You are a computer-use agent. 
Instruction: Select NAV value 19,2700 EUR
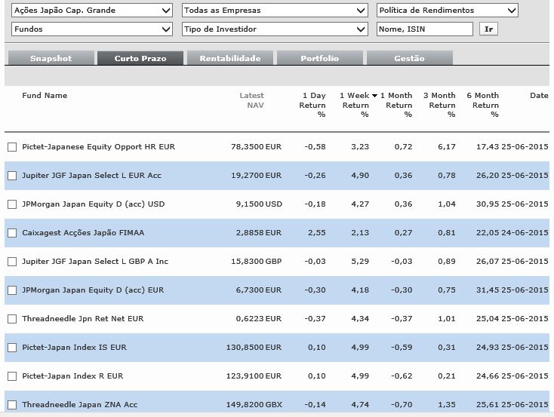256,176
